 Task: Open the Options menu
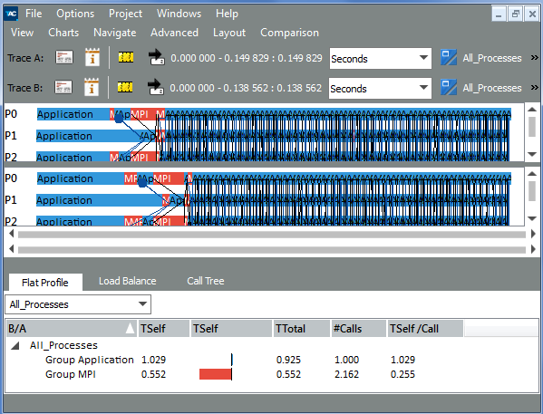coord(75,14)
